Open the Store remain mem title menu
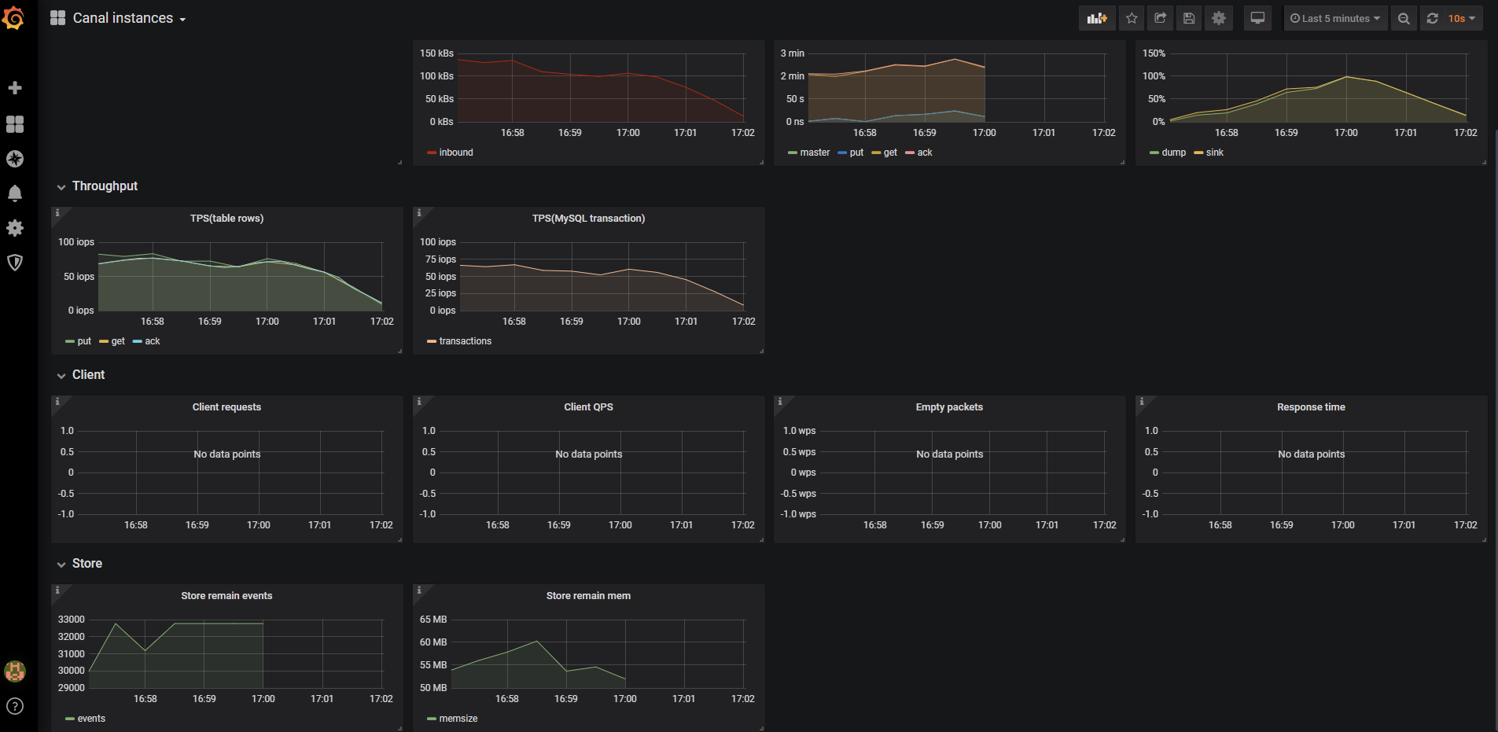 point(588,596)
